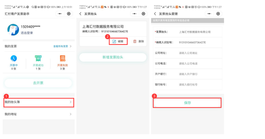This screenshot has height=139, width=265.
Task: Click the 1 张 count under 开票成功
Action: [x=38, y=69]
